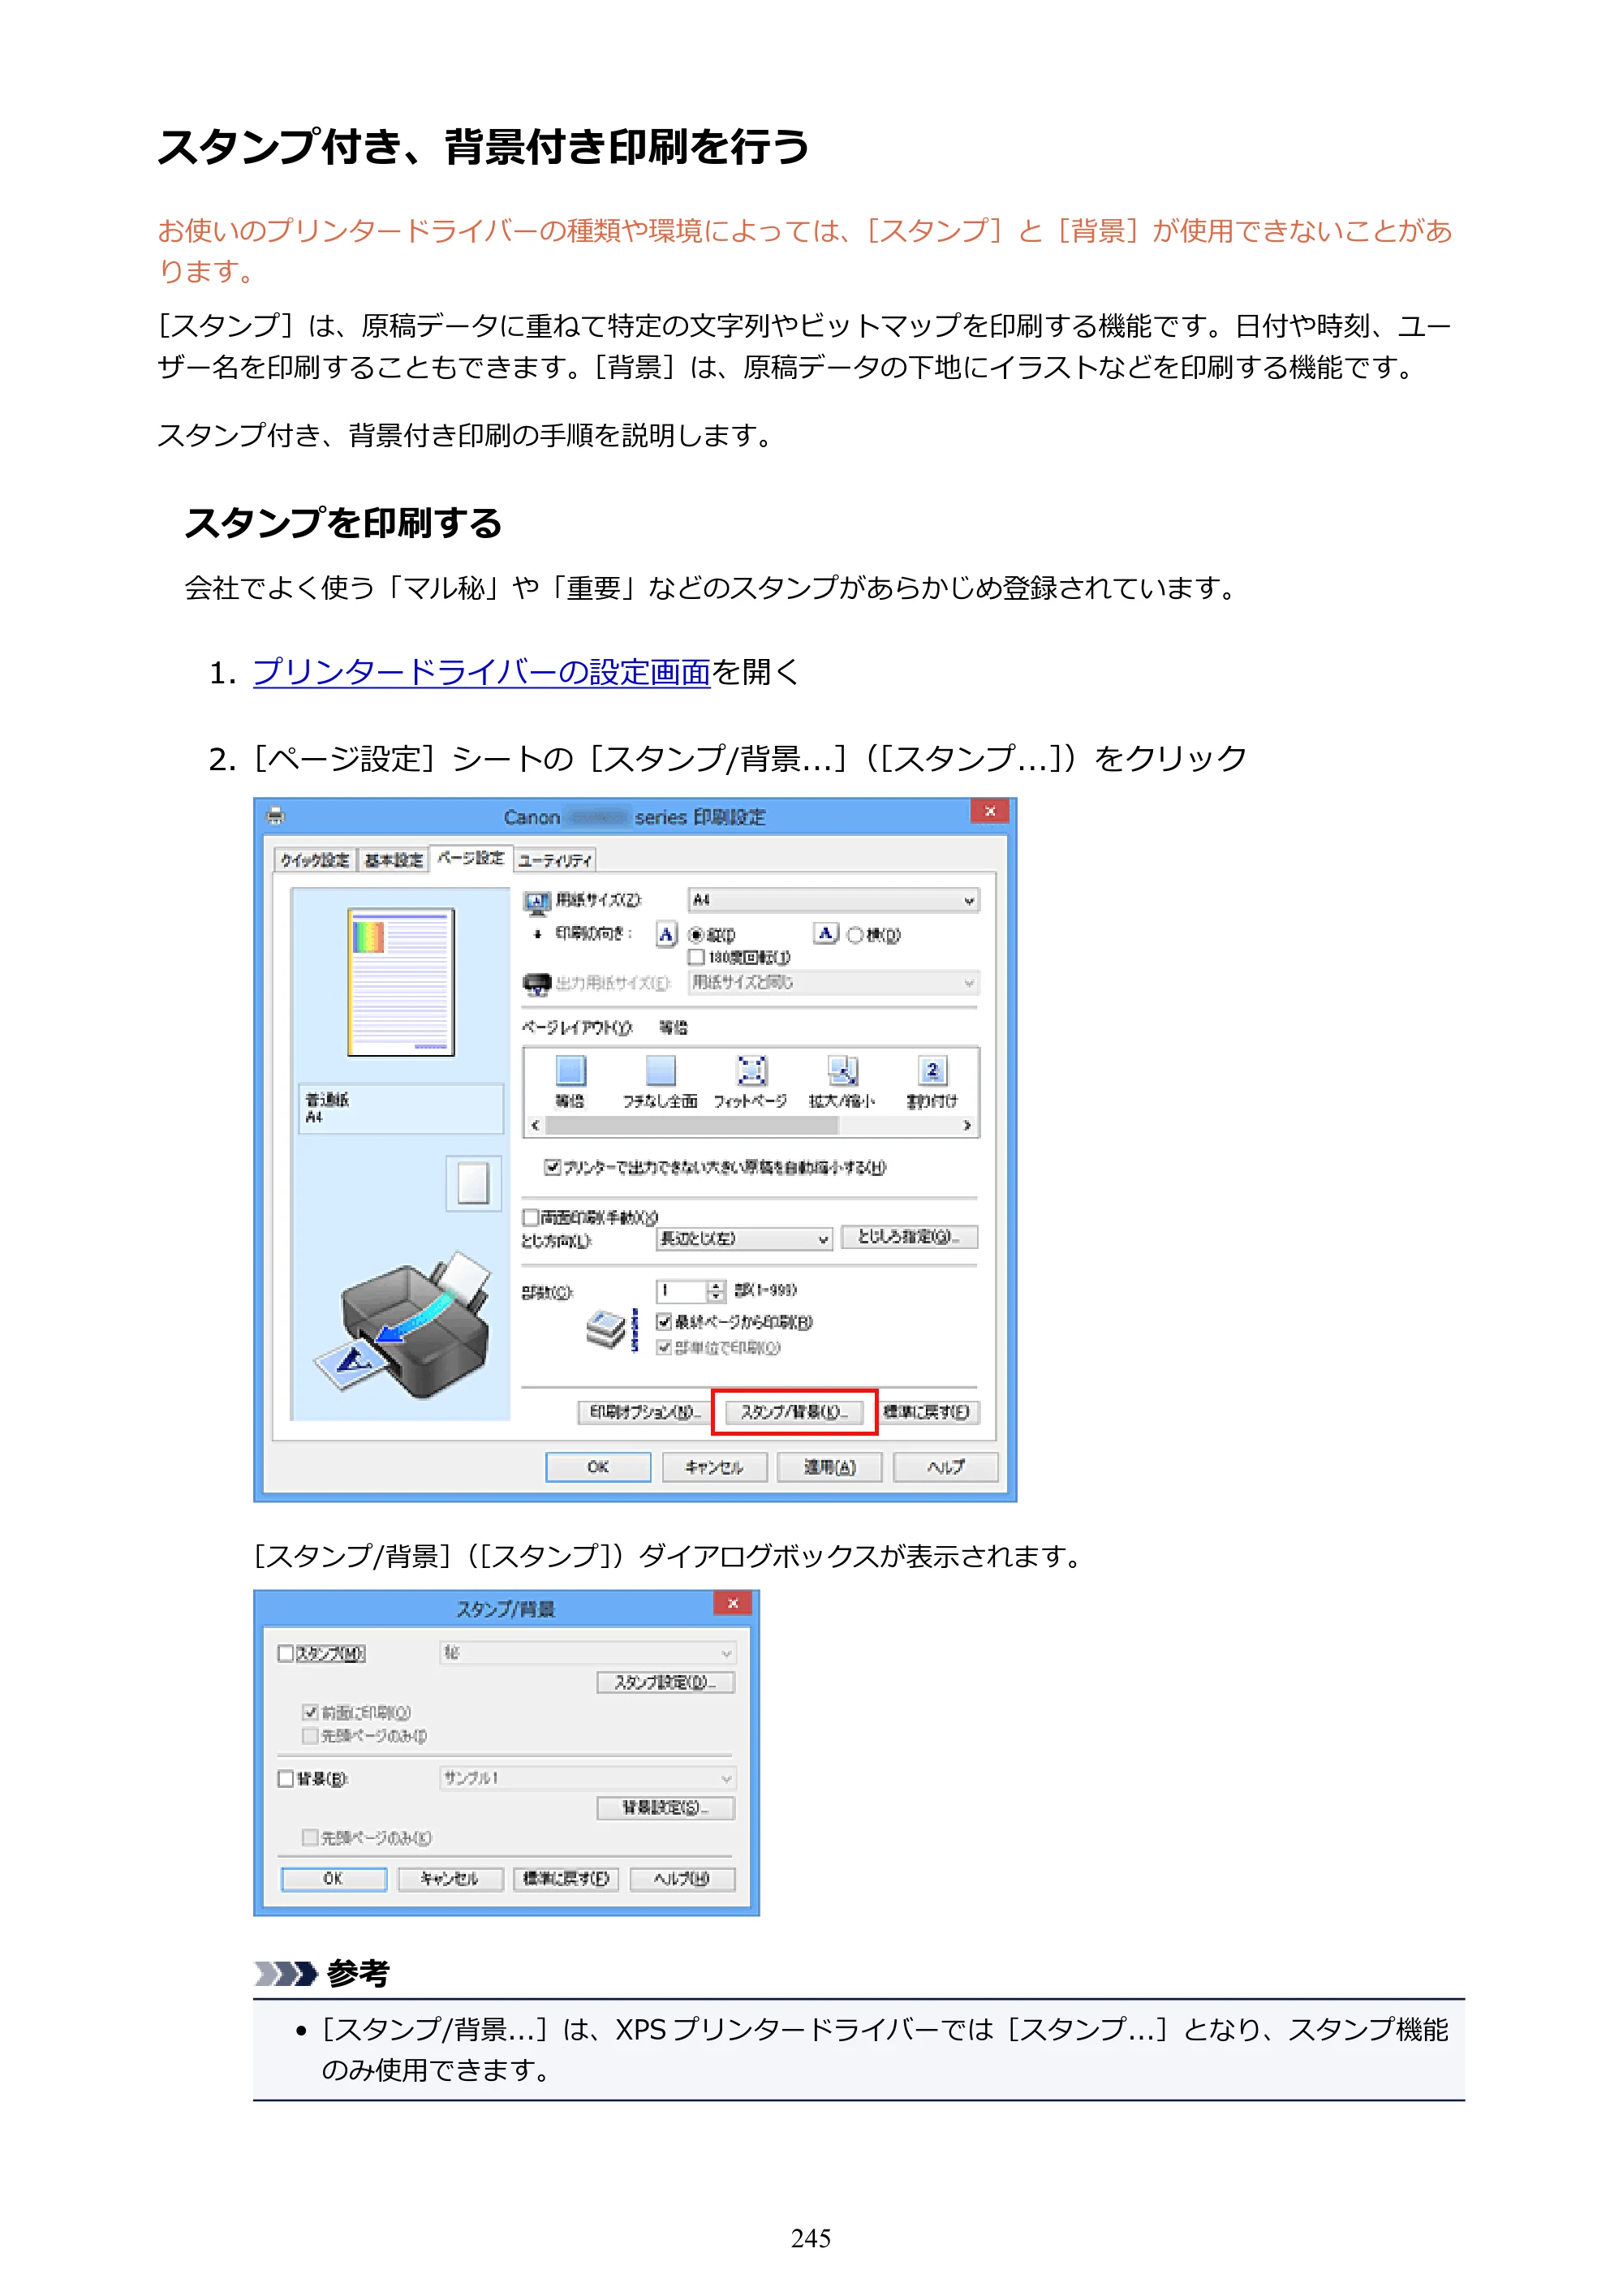Click the スタンプ設定(D)... button
Image resolution: width=1623 pixels, height=2296 pixels.
pos(666,1683)
